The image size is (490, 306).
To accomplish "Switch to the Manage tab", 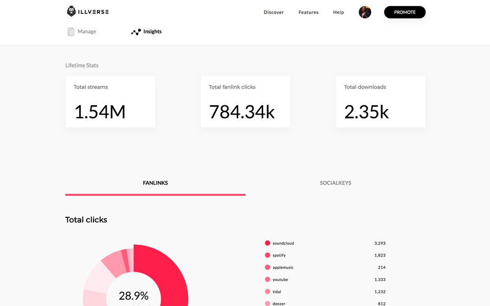I will click(x=82, y=31).
